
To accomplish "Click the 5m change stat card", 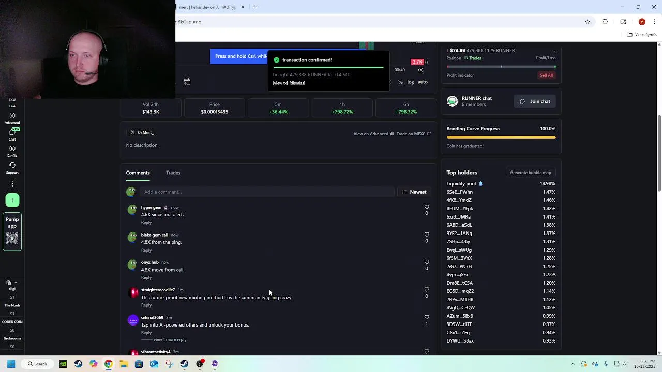I will (278, 108).
